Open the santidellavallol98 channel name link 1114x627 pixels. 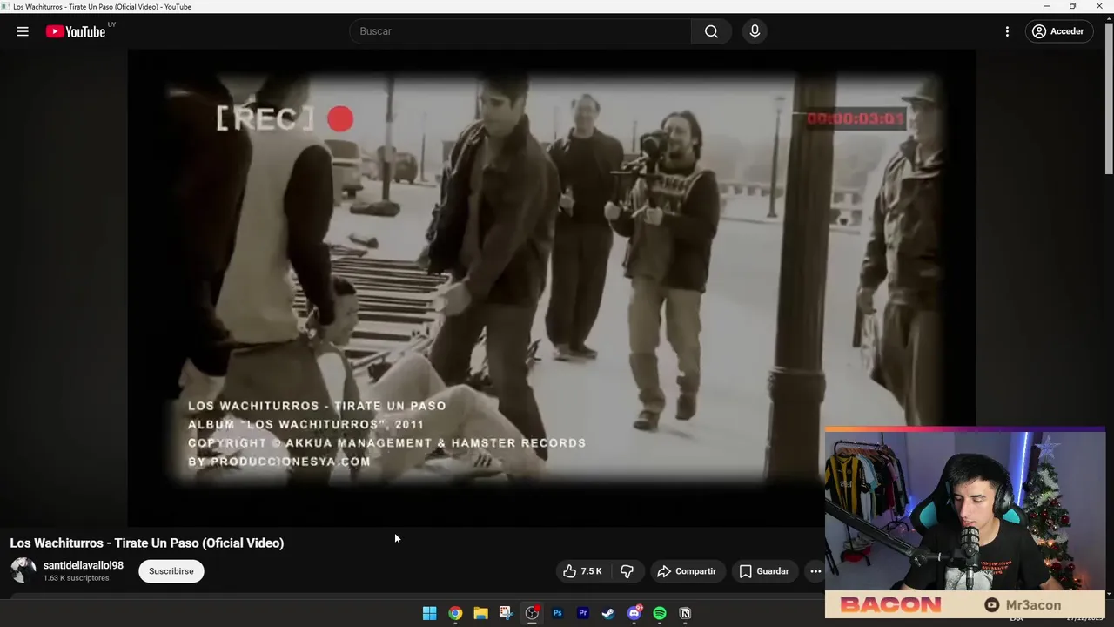84,565
